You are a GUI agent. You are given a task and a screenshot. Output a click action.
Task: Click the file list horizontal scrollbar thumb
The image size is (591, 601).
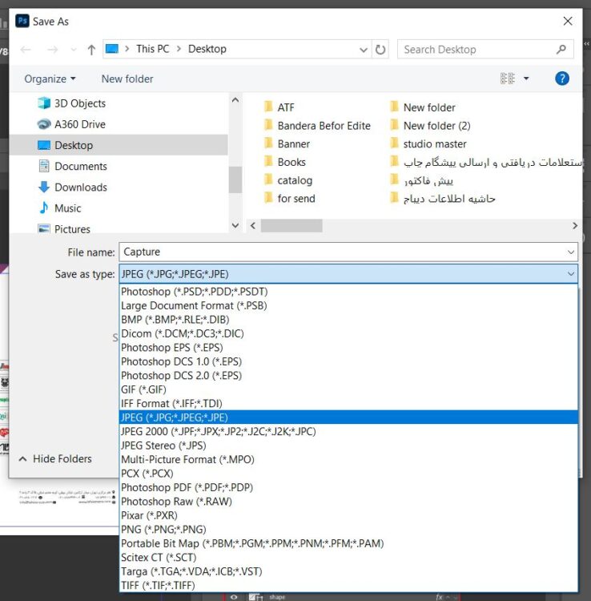(291, 226)
